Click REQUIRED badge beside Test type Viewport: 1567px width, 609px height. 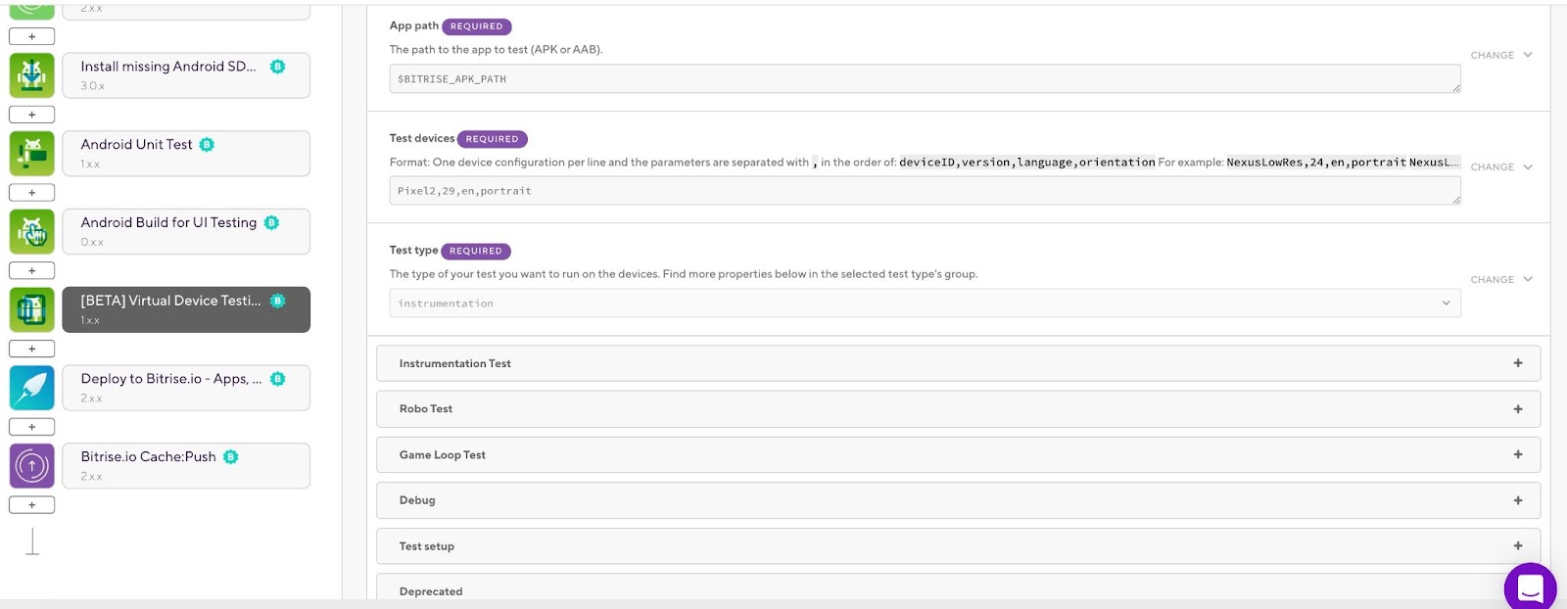[476, 251]
